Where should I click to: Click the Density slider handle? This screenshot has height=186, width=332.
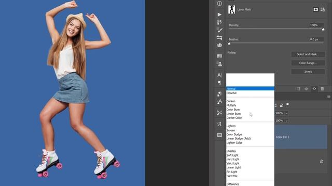[x=323, y=29]
